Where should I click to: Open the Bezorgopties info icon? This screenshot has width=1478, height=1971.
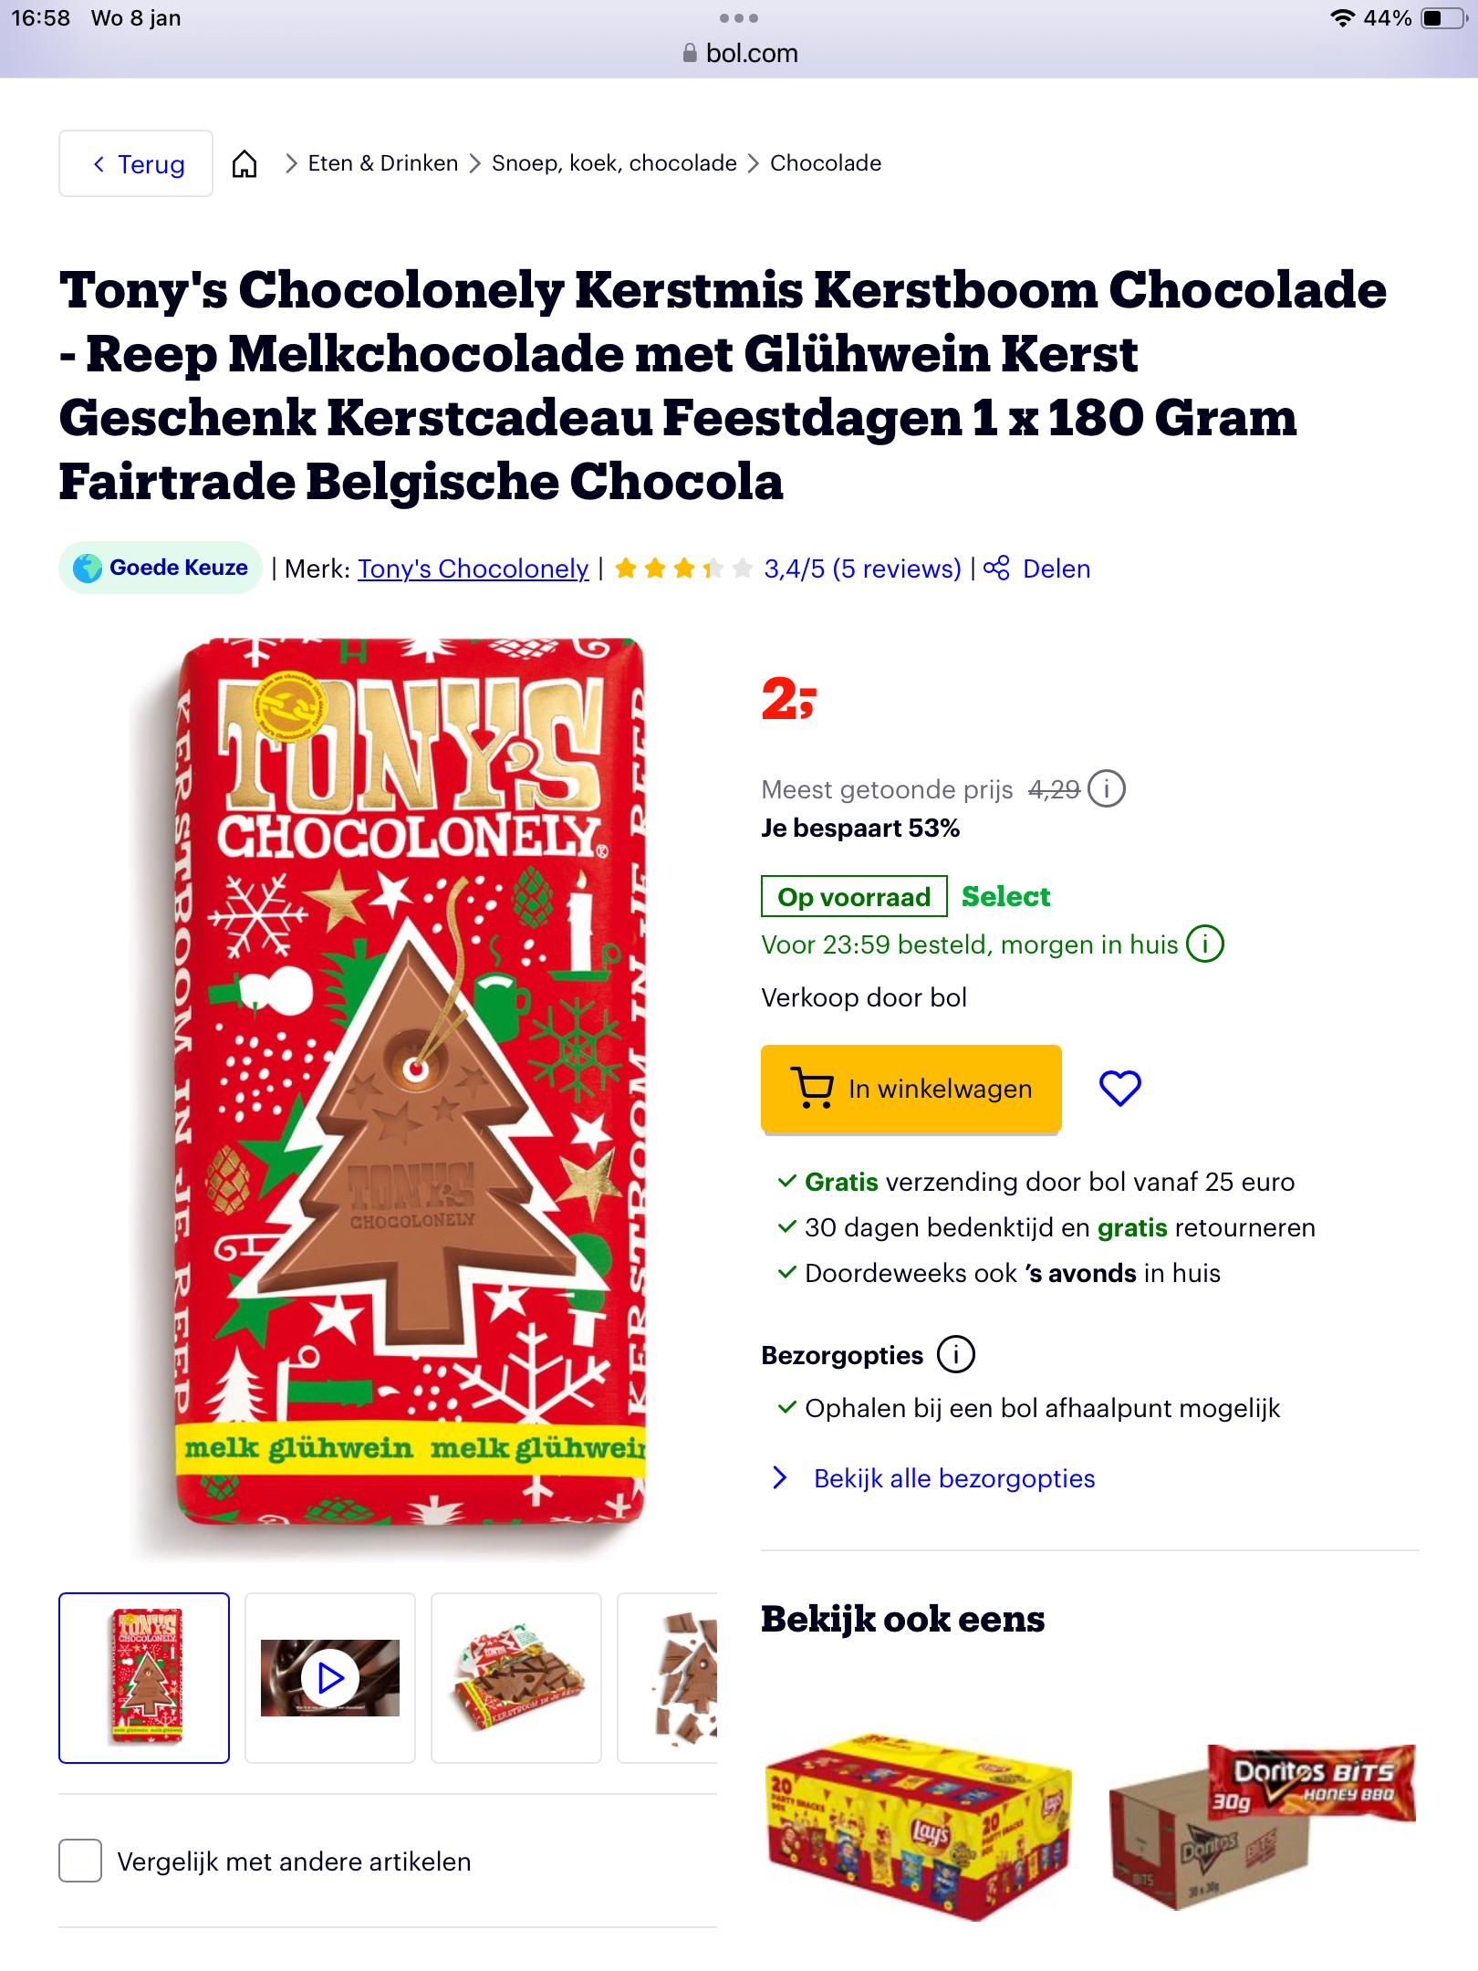955,1354
